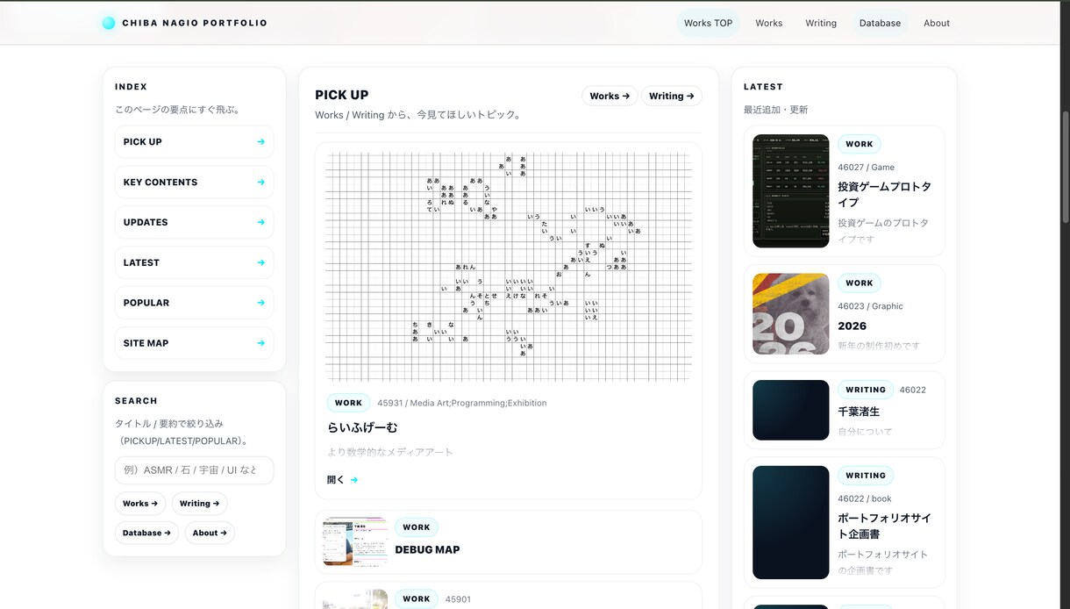The image size is (1070, 609).
Task: Open the DEBUG MAP thumbnail
Action: [x=355, y=541]
